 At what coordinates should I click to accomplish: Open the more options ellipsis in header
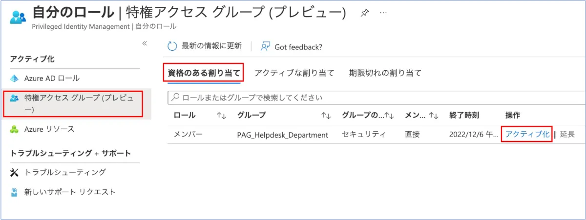(x=383, y=13)
